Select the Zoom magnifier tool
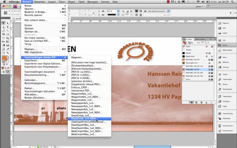237x148 pixels. pyautogui.click(x=7, y=53)
